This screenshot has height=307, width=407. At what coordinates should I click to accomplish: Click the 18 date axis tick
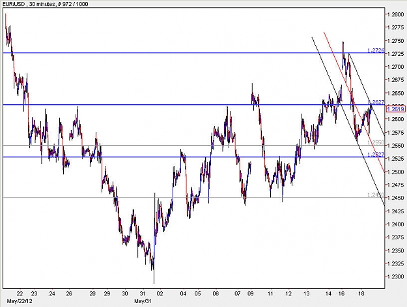point(361,294)
